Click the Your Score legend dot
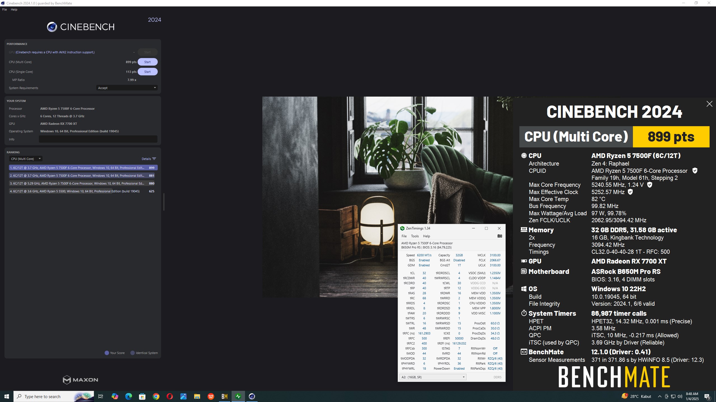Viewport: 716px width, 402px height. click(x=107, y=353)
